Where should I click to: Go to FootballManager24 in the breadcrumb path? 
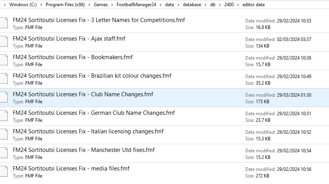136,5
